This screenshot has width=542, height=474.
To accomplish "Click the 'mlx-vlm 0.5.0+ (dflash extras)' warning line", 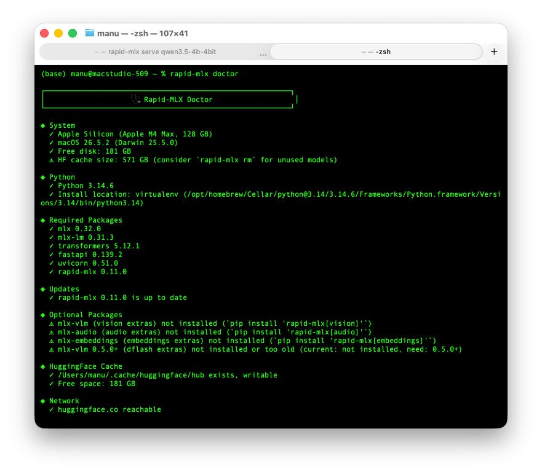I will pos(260,349).
